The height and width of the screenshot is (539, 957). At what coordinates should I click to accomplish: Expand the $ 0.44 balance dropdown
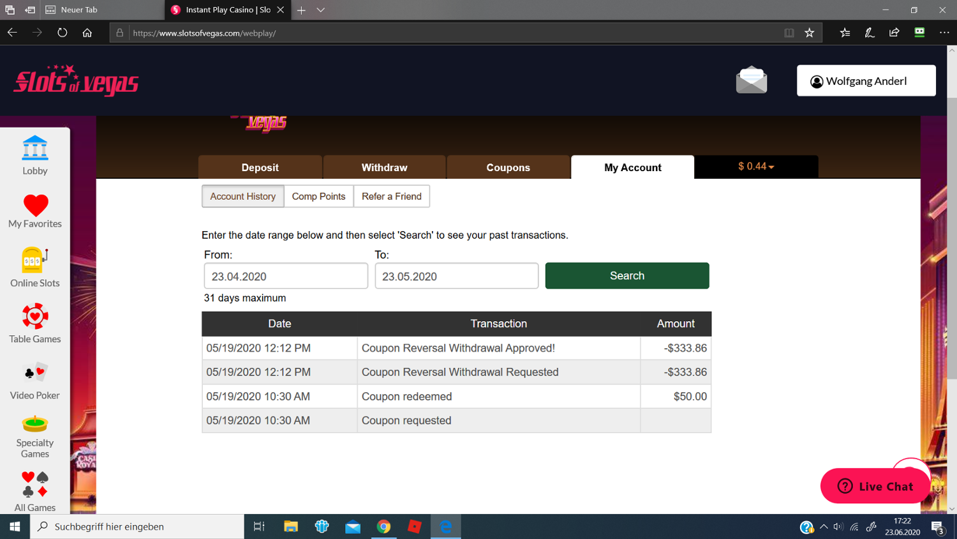click(x=756, y=167)
